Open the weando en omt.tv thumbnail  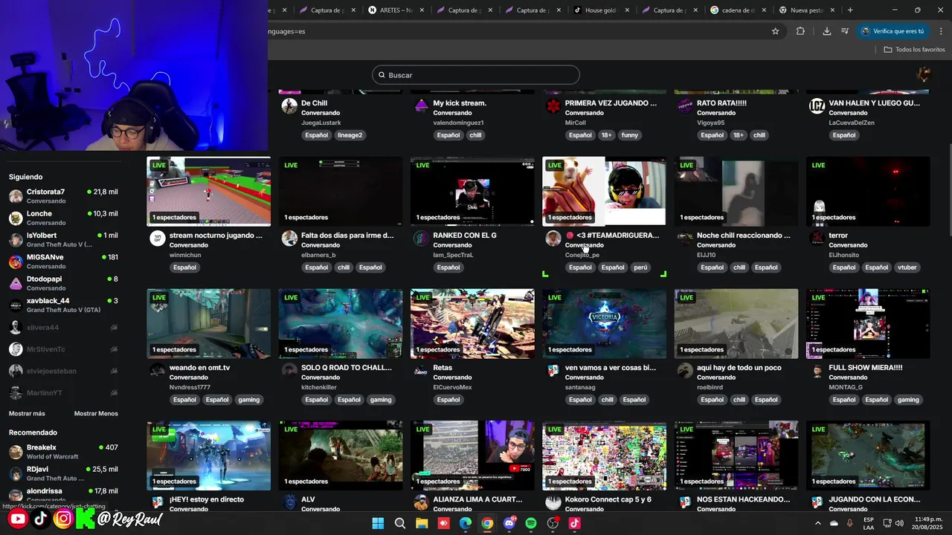(x=209, y=324)
